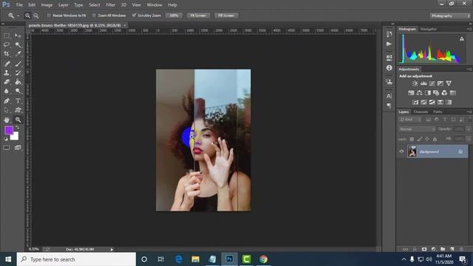473x266 pixels.
Task: Open the Actions panel play icon
Action: click(x=389, y=44)
